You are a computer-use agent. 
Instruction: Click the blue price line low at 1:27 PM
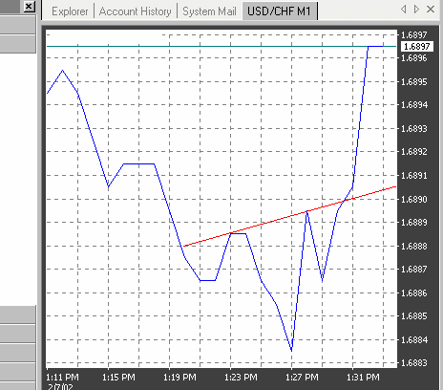(291, 350)
